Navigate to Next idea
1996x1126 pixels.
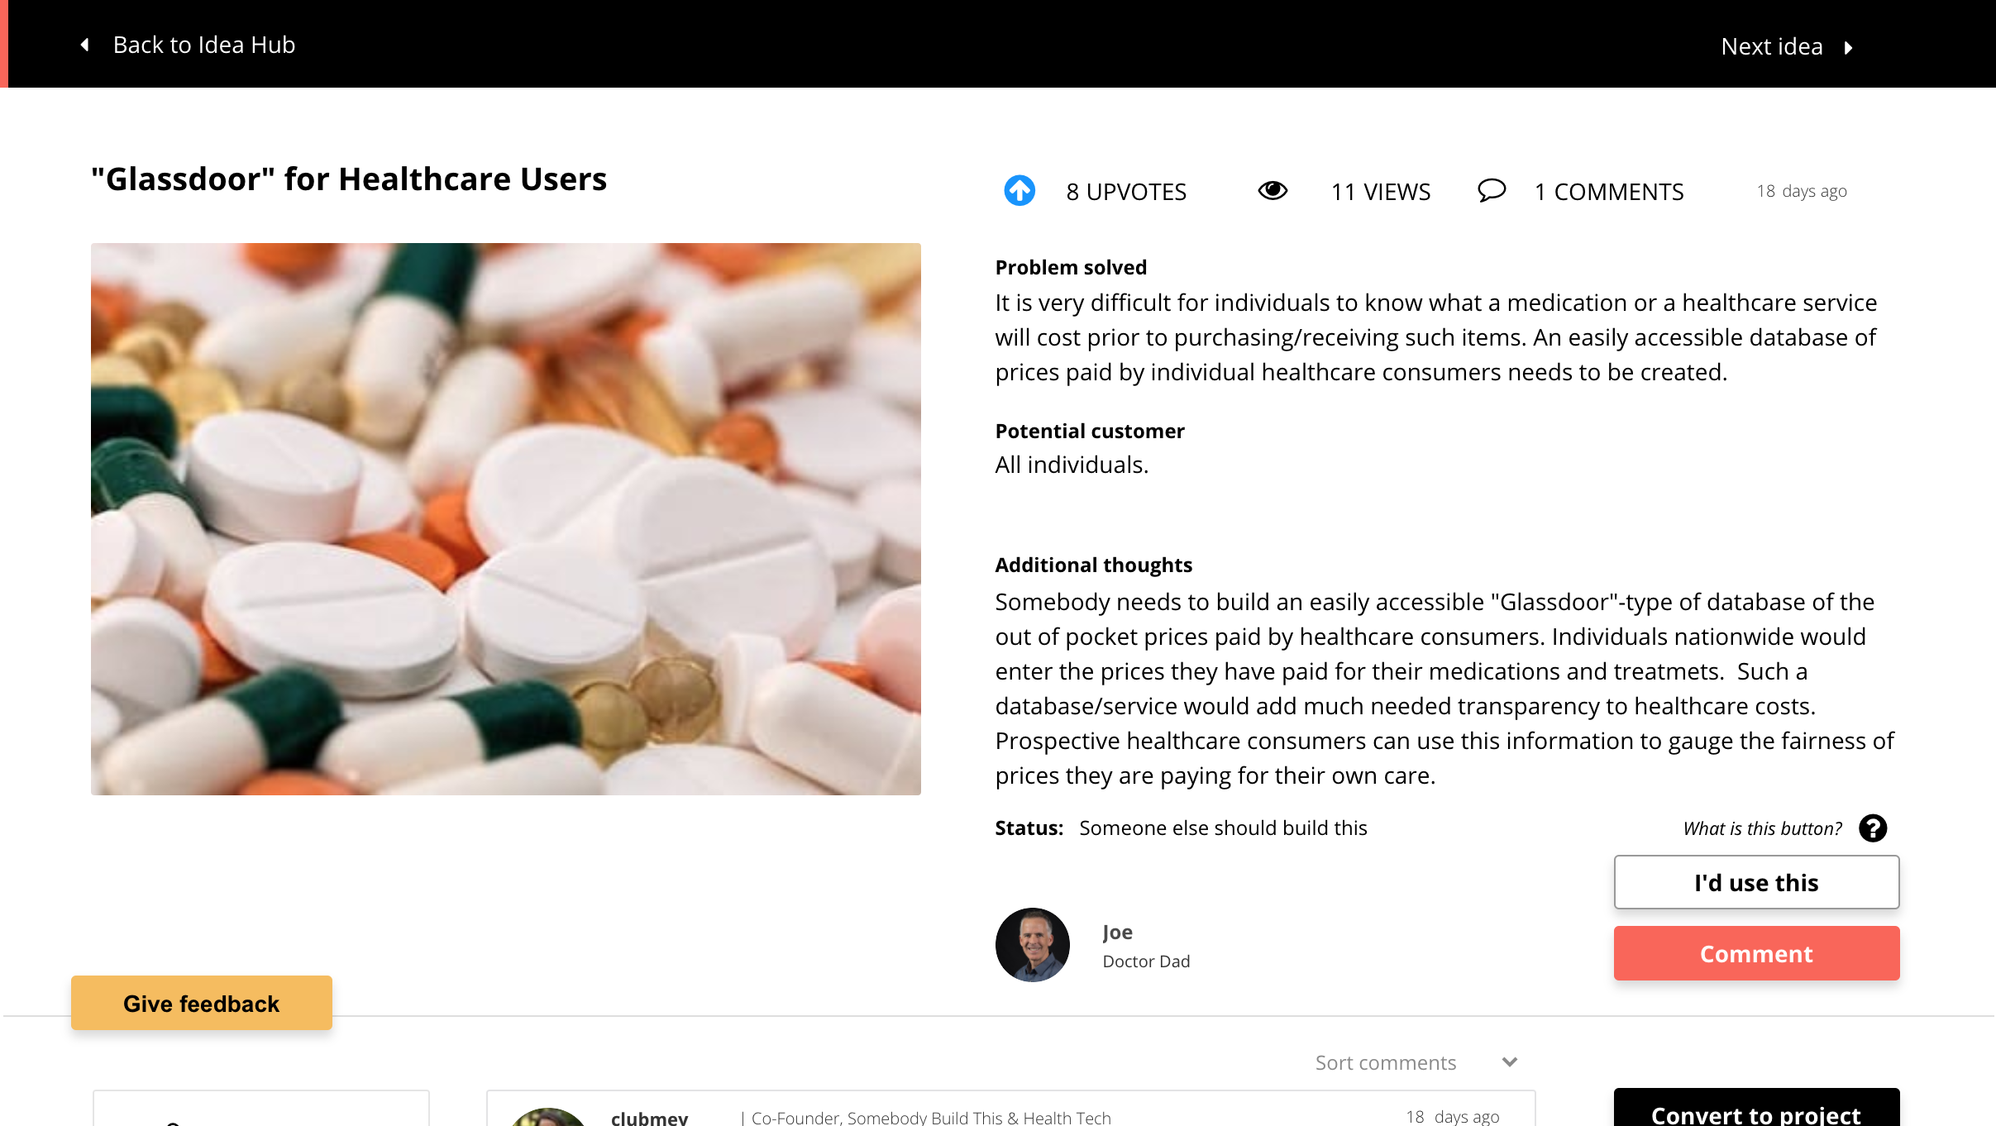coord(1772,46)
